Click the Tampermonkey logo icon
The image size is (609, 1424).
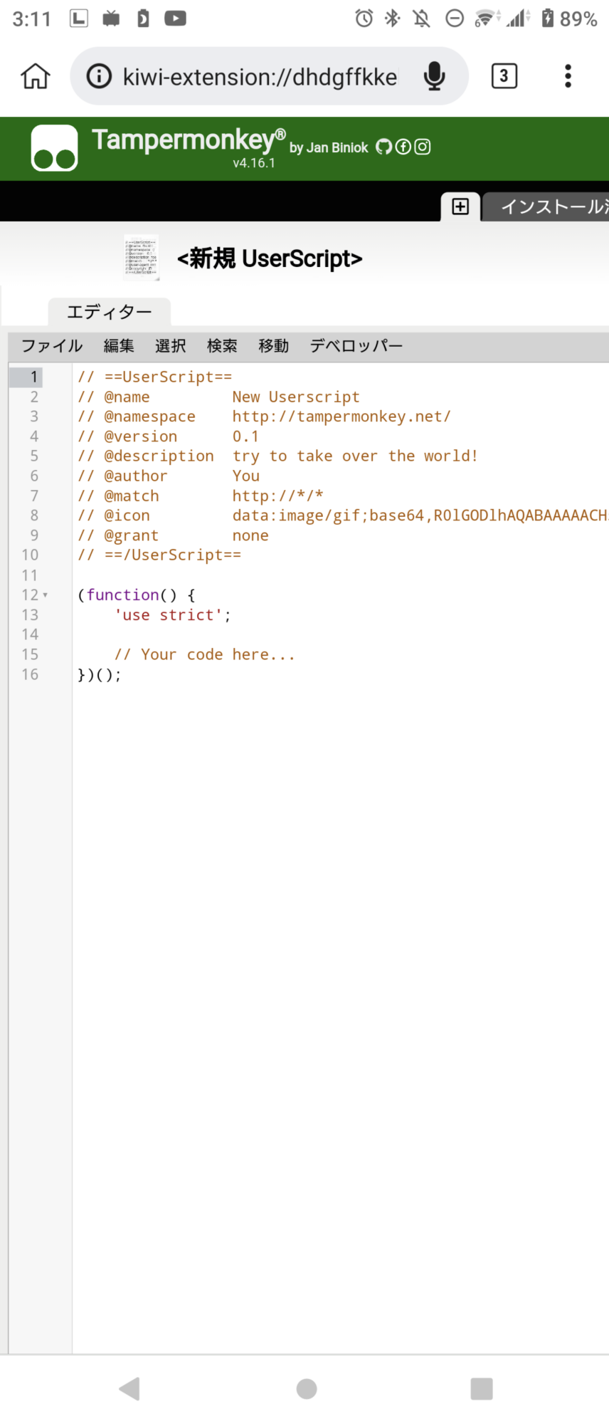coord(55,148)
